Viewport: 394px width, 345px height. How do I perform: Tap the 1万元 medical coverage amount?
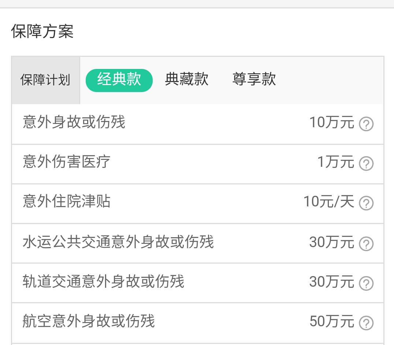[336, 162]
